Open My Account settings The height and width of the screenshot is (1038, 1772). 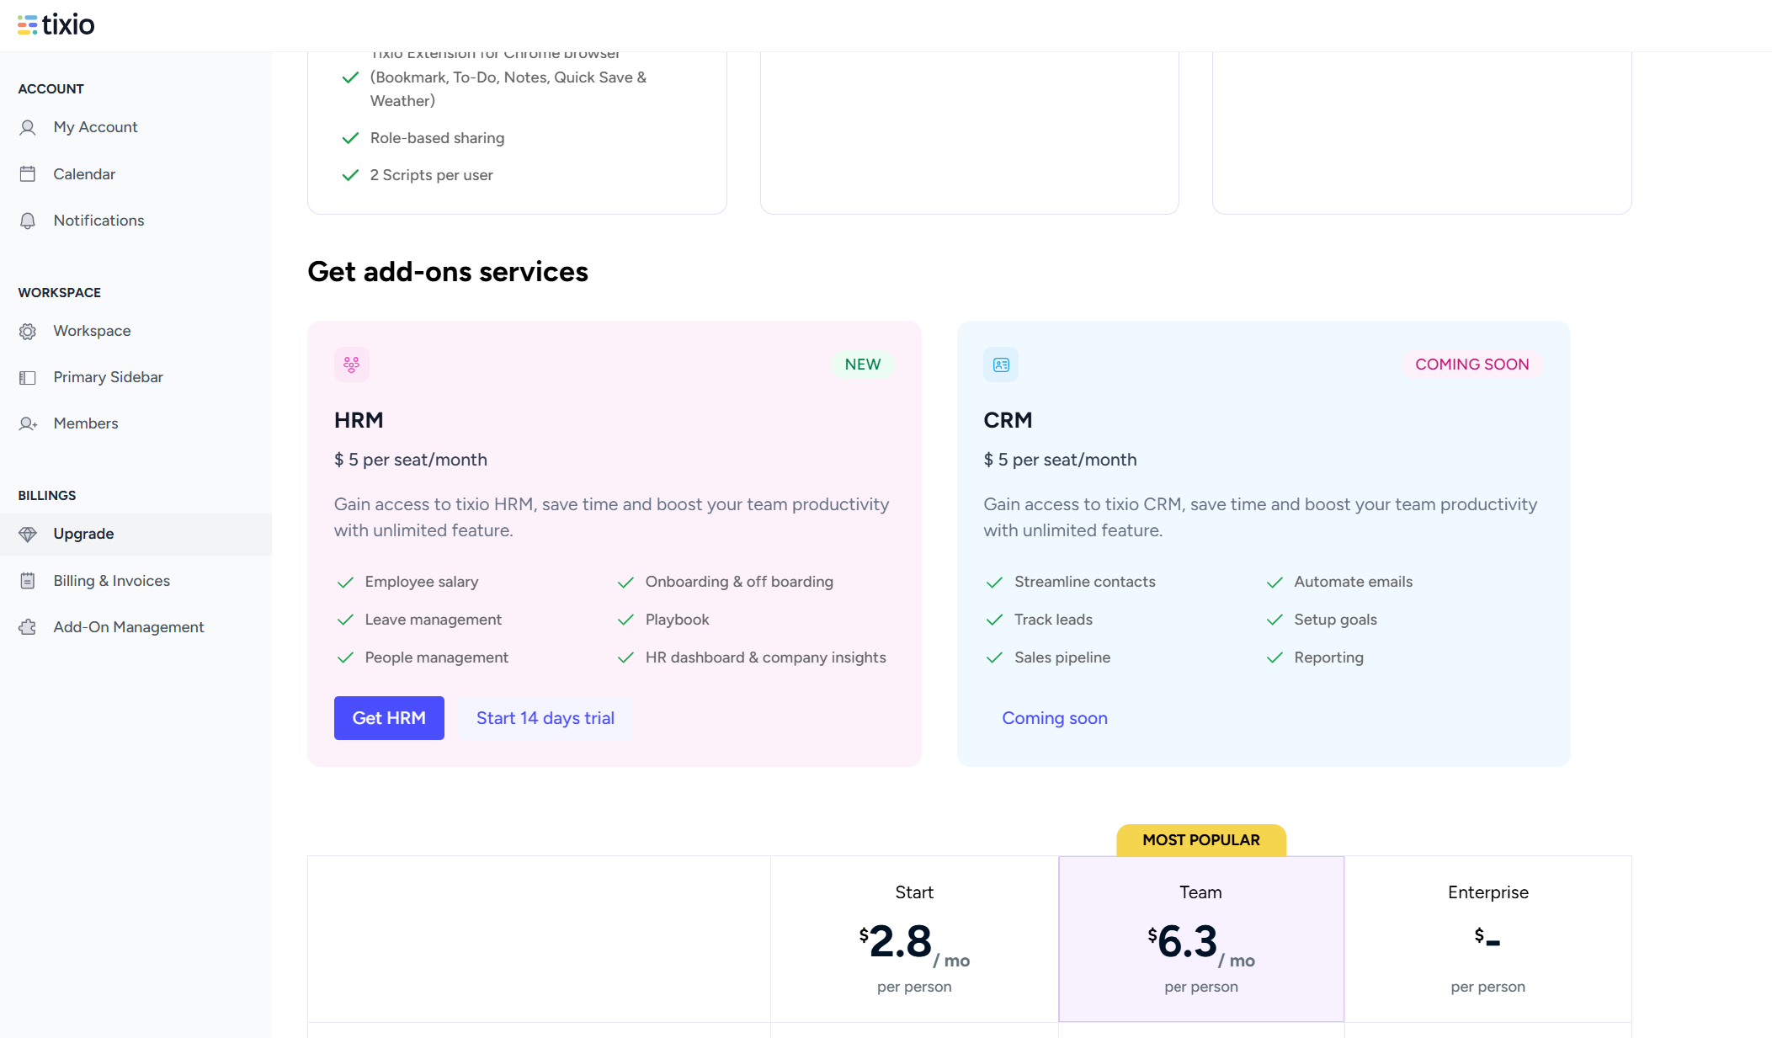[x=136, y=127]
